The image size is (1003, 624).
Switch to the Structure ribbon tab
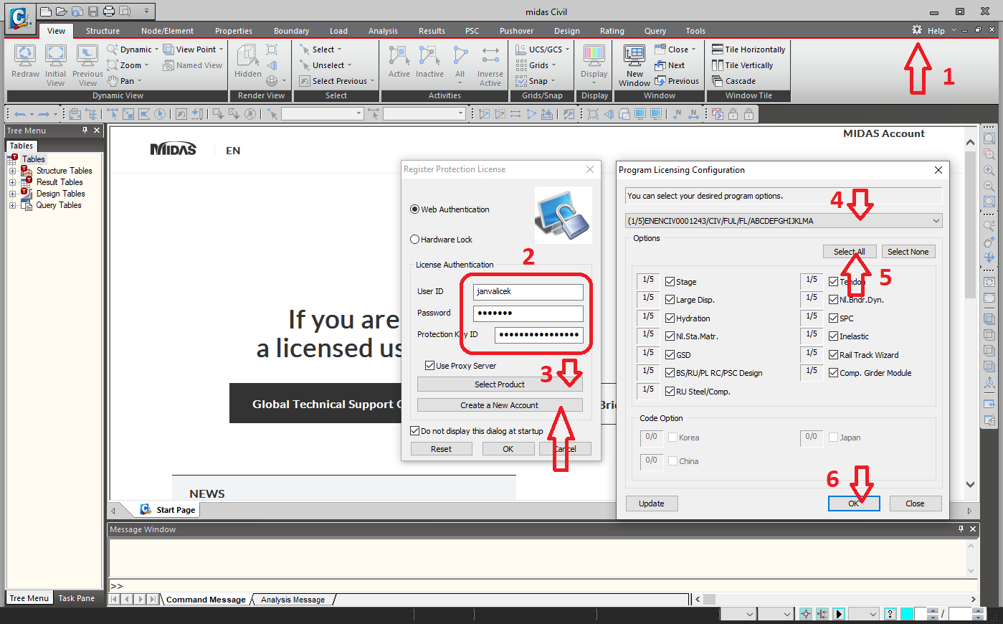tap(103, 31)
